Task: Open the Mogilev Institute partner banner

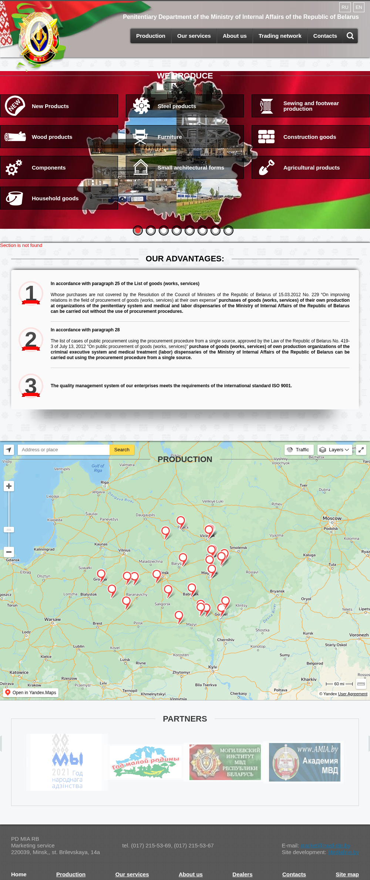Action: [x=225, y=762]
